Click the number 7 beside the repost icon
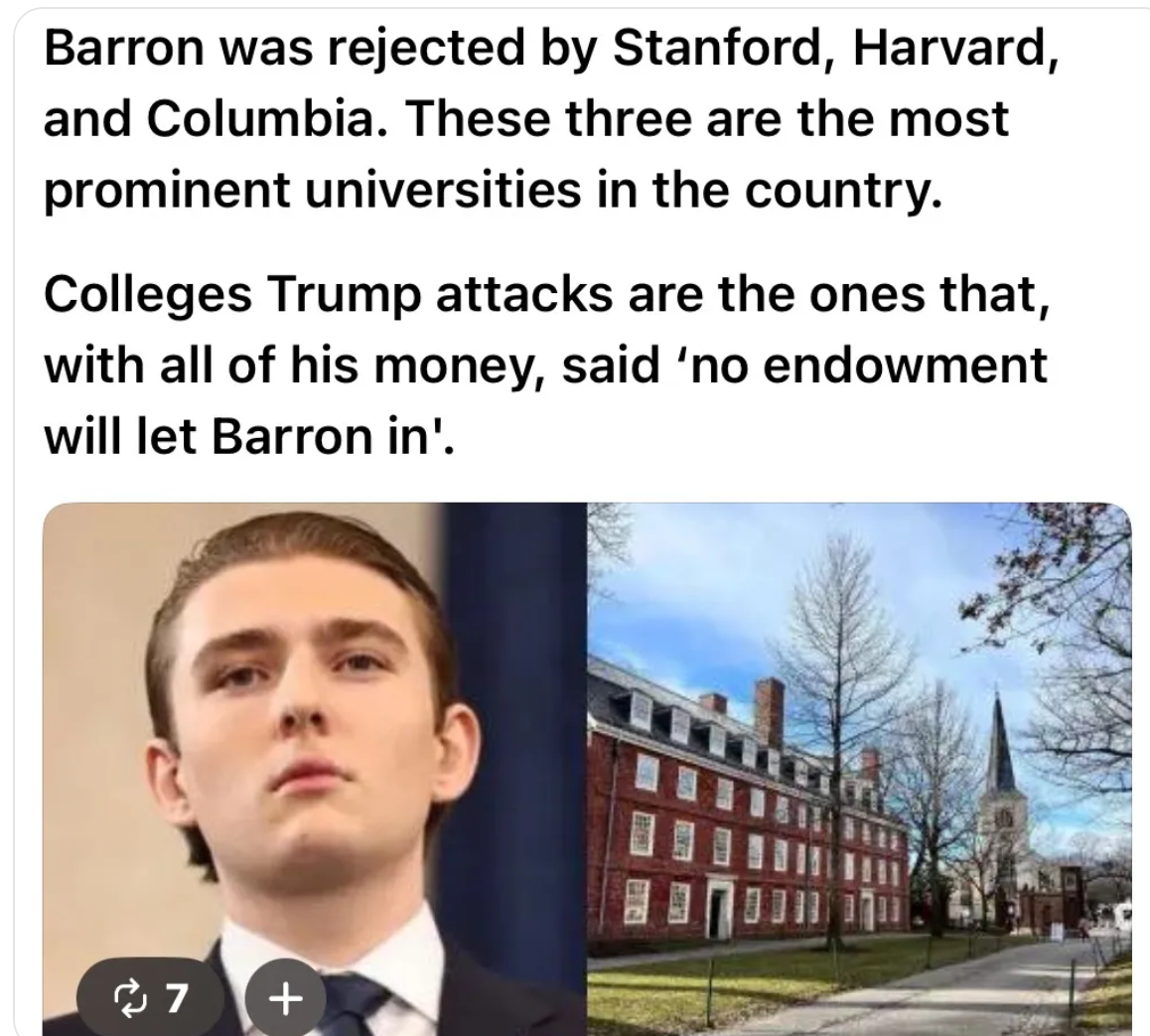This screenshot has width=1150, height=1036. [176, 998]
